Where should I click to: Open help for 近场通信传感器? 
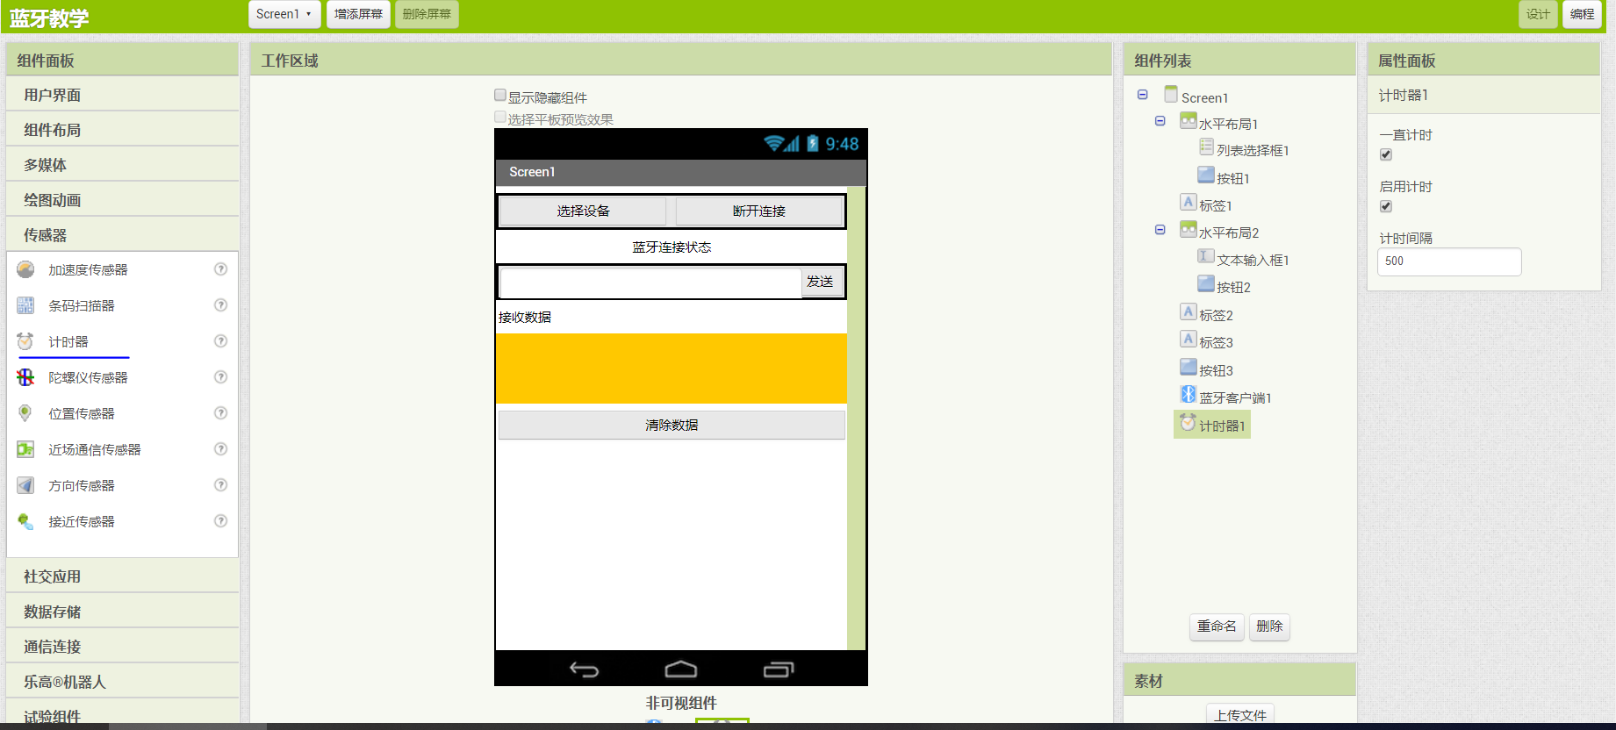pyautogui.click(x=221, y=449)
